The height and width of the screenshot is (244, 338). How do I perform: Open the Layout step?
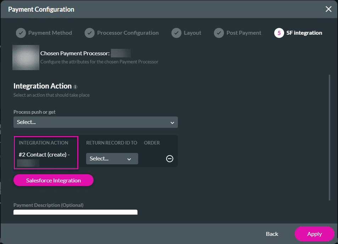click(x=192, y=33)
